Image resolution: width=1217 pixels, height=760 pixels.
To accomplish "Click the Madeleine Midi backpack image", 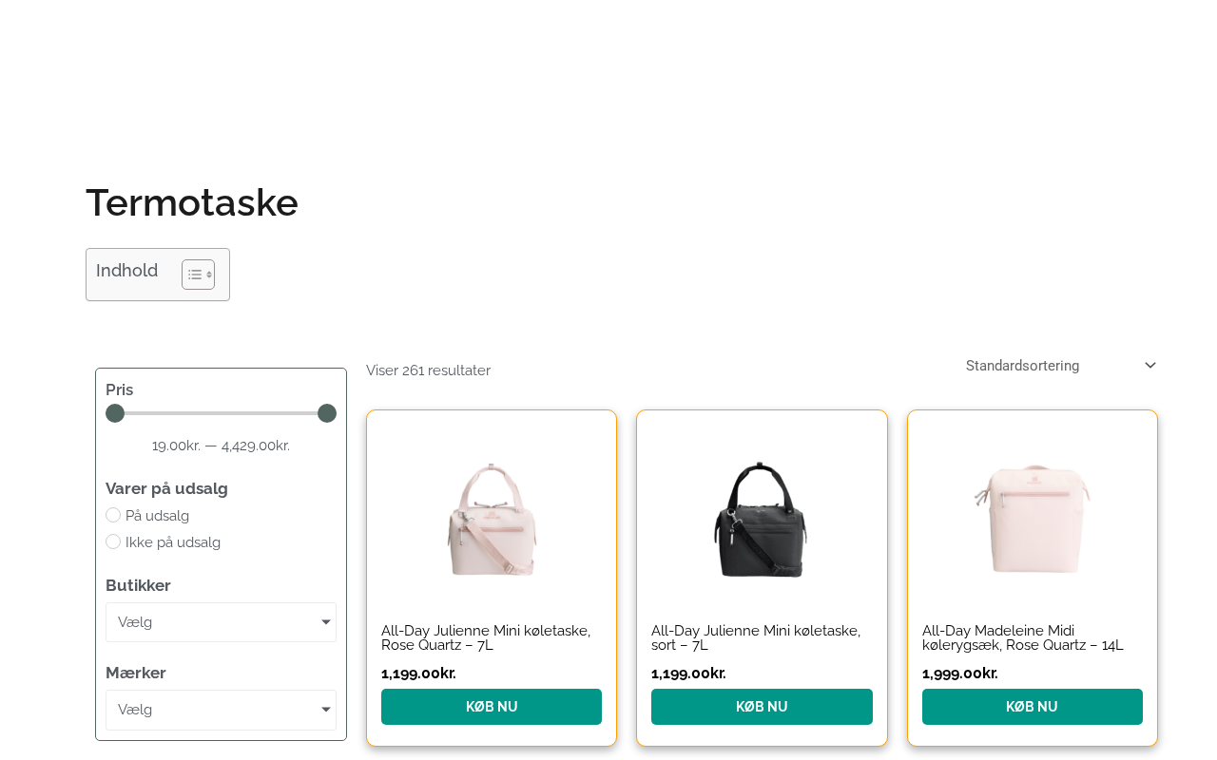I will coord(1033,519).
